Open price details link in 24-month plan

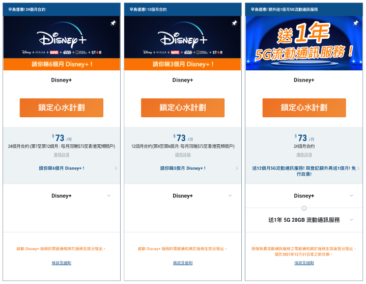click(62, 154)
